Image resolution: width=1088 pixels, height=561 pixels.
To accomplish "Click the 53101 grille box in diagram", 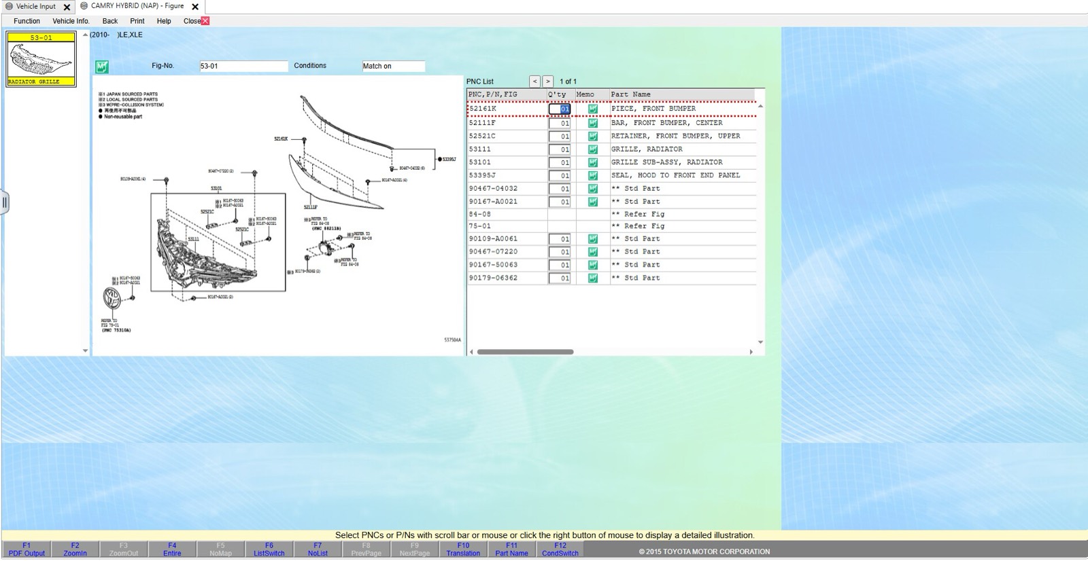I will 218,242.
